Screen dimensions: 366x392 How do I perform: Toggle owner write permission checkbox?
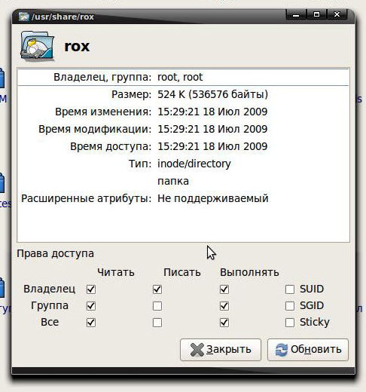[157, 289]
